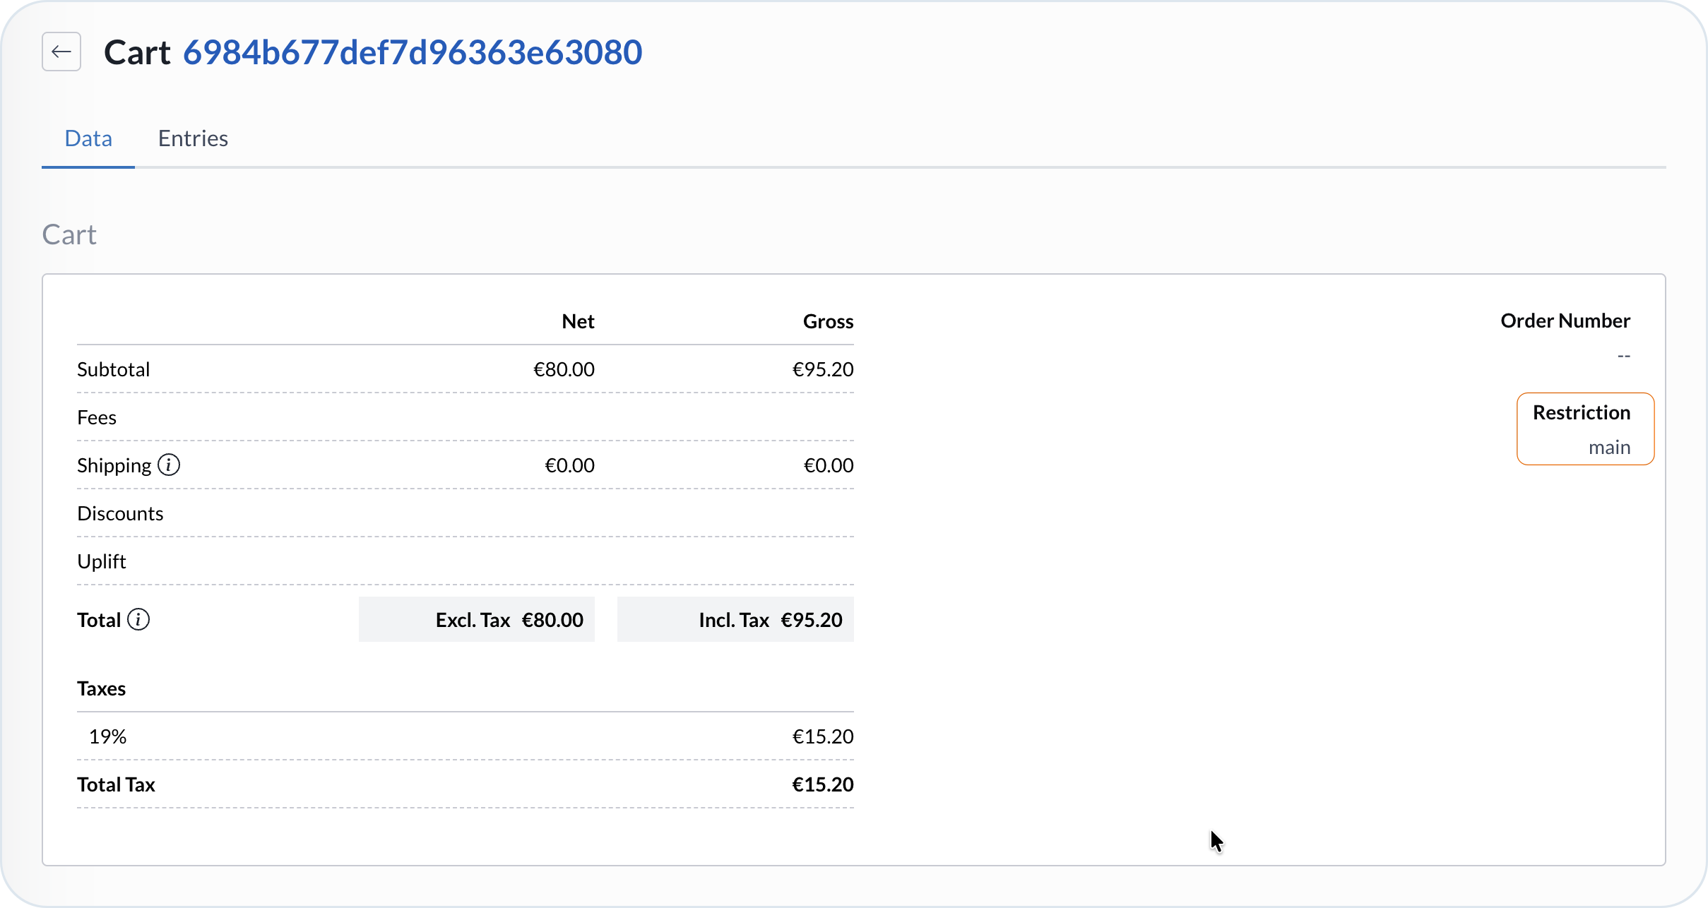
Task: Click the 19% tax rate row
Action: (108, 736)
